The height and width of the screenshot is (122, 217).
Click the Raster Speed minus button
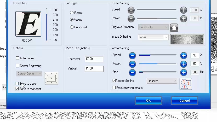[131, 10]
